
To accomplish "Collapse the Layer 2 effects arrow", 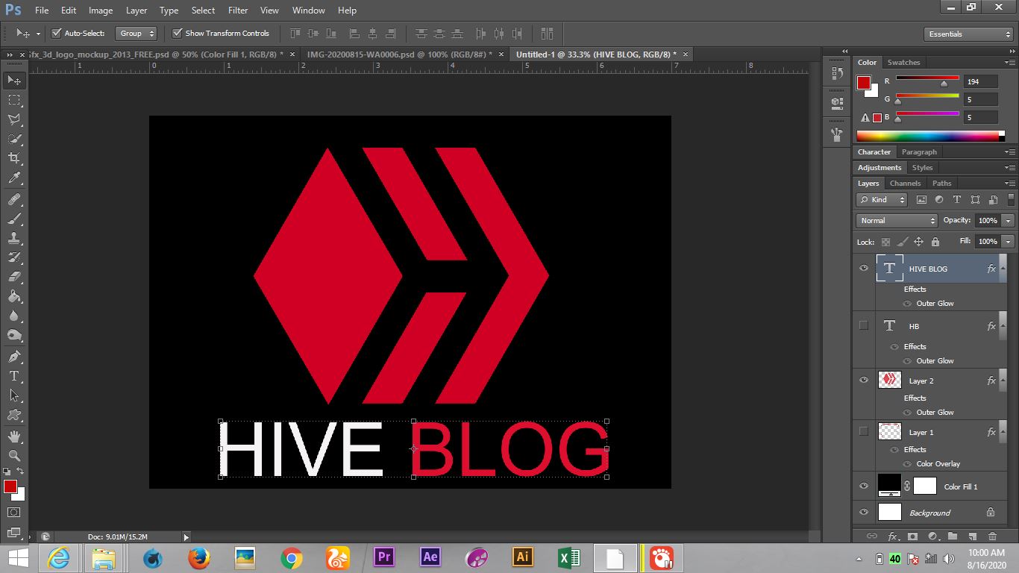I will coord(1003,380).
